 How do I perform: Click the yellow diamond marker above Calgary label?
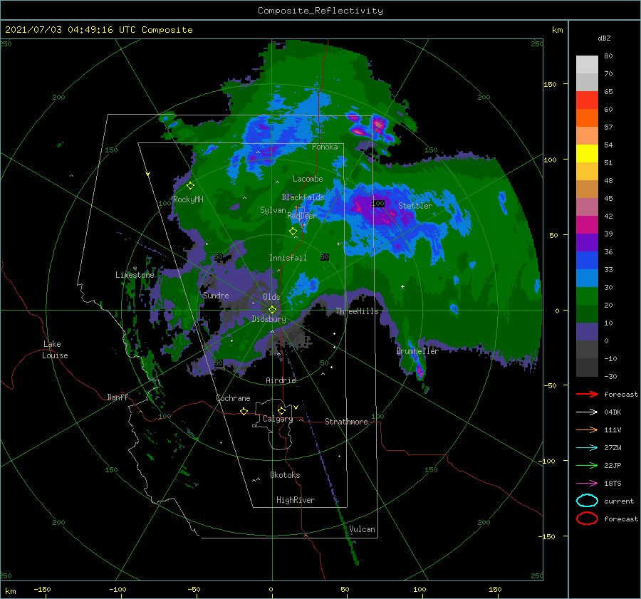click(281, 410)
